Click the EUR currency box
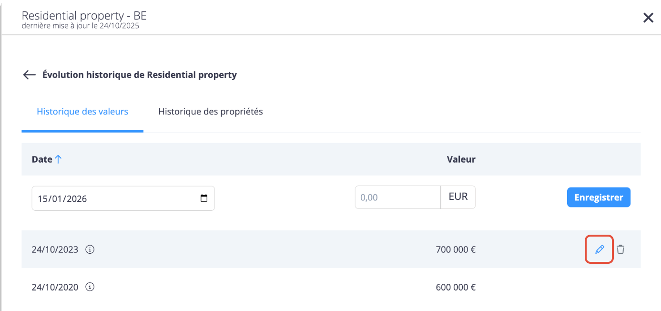 [458, 197]
